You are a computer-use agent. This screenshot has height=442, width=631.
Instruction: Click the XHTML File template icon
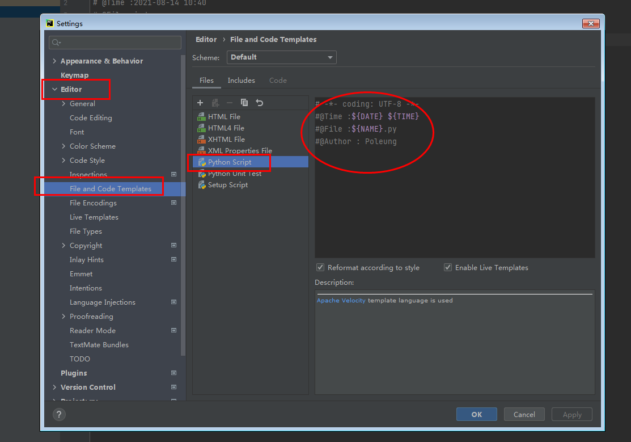coord(202,140)
